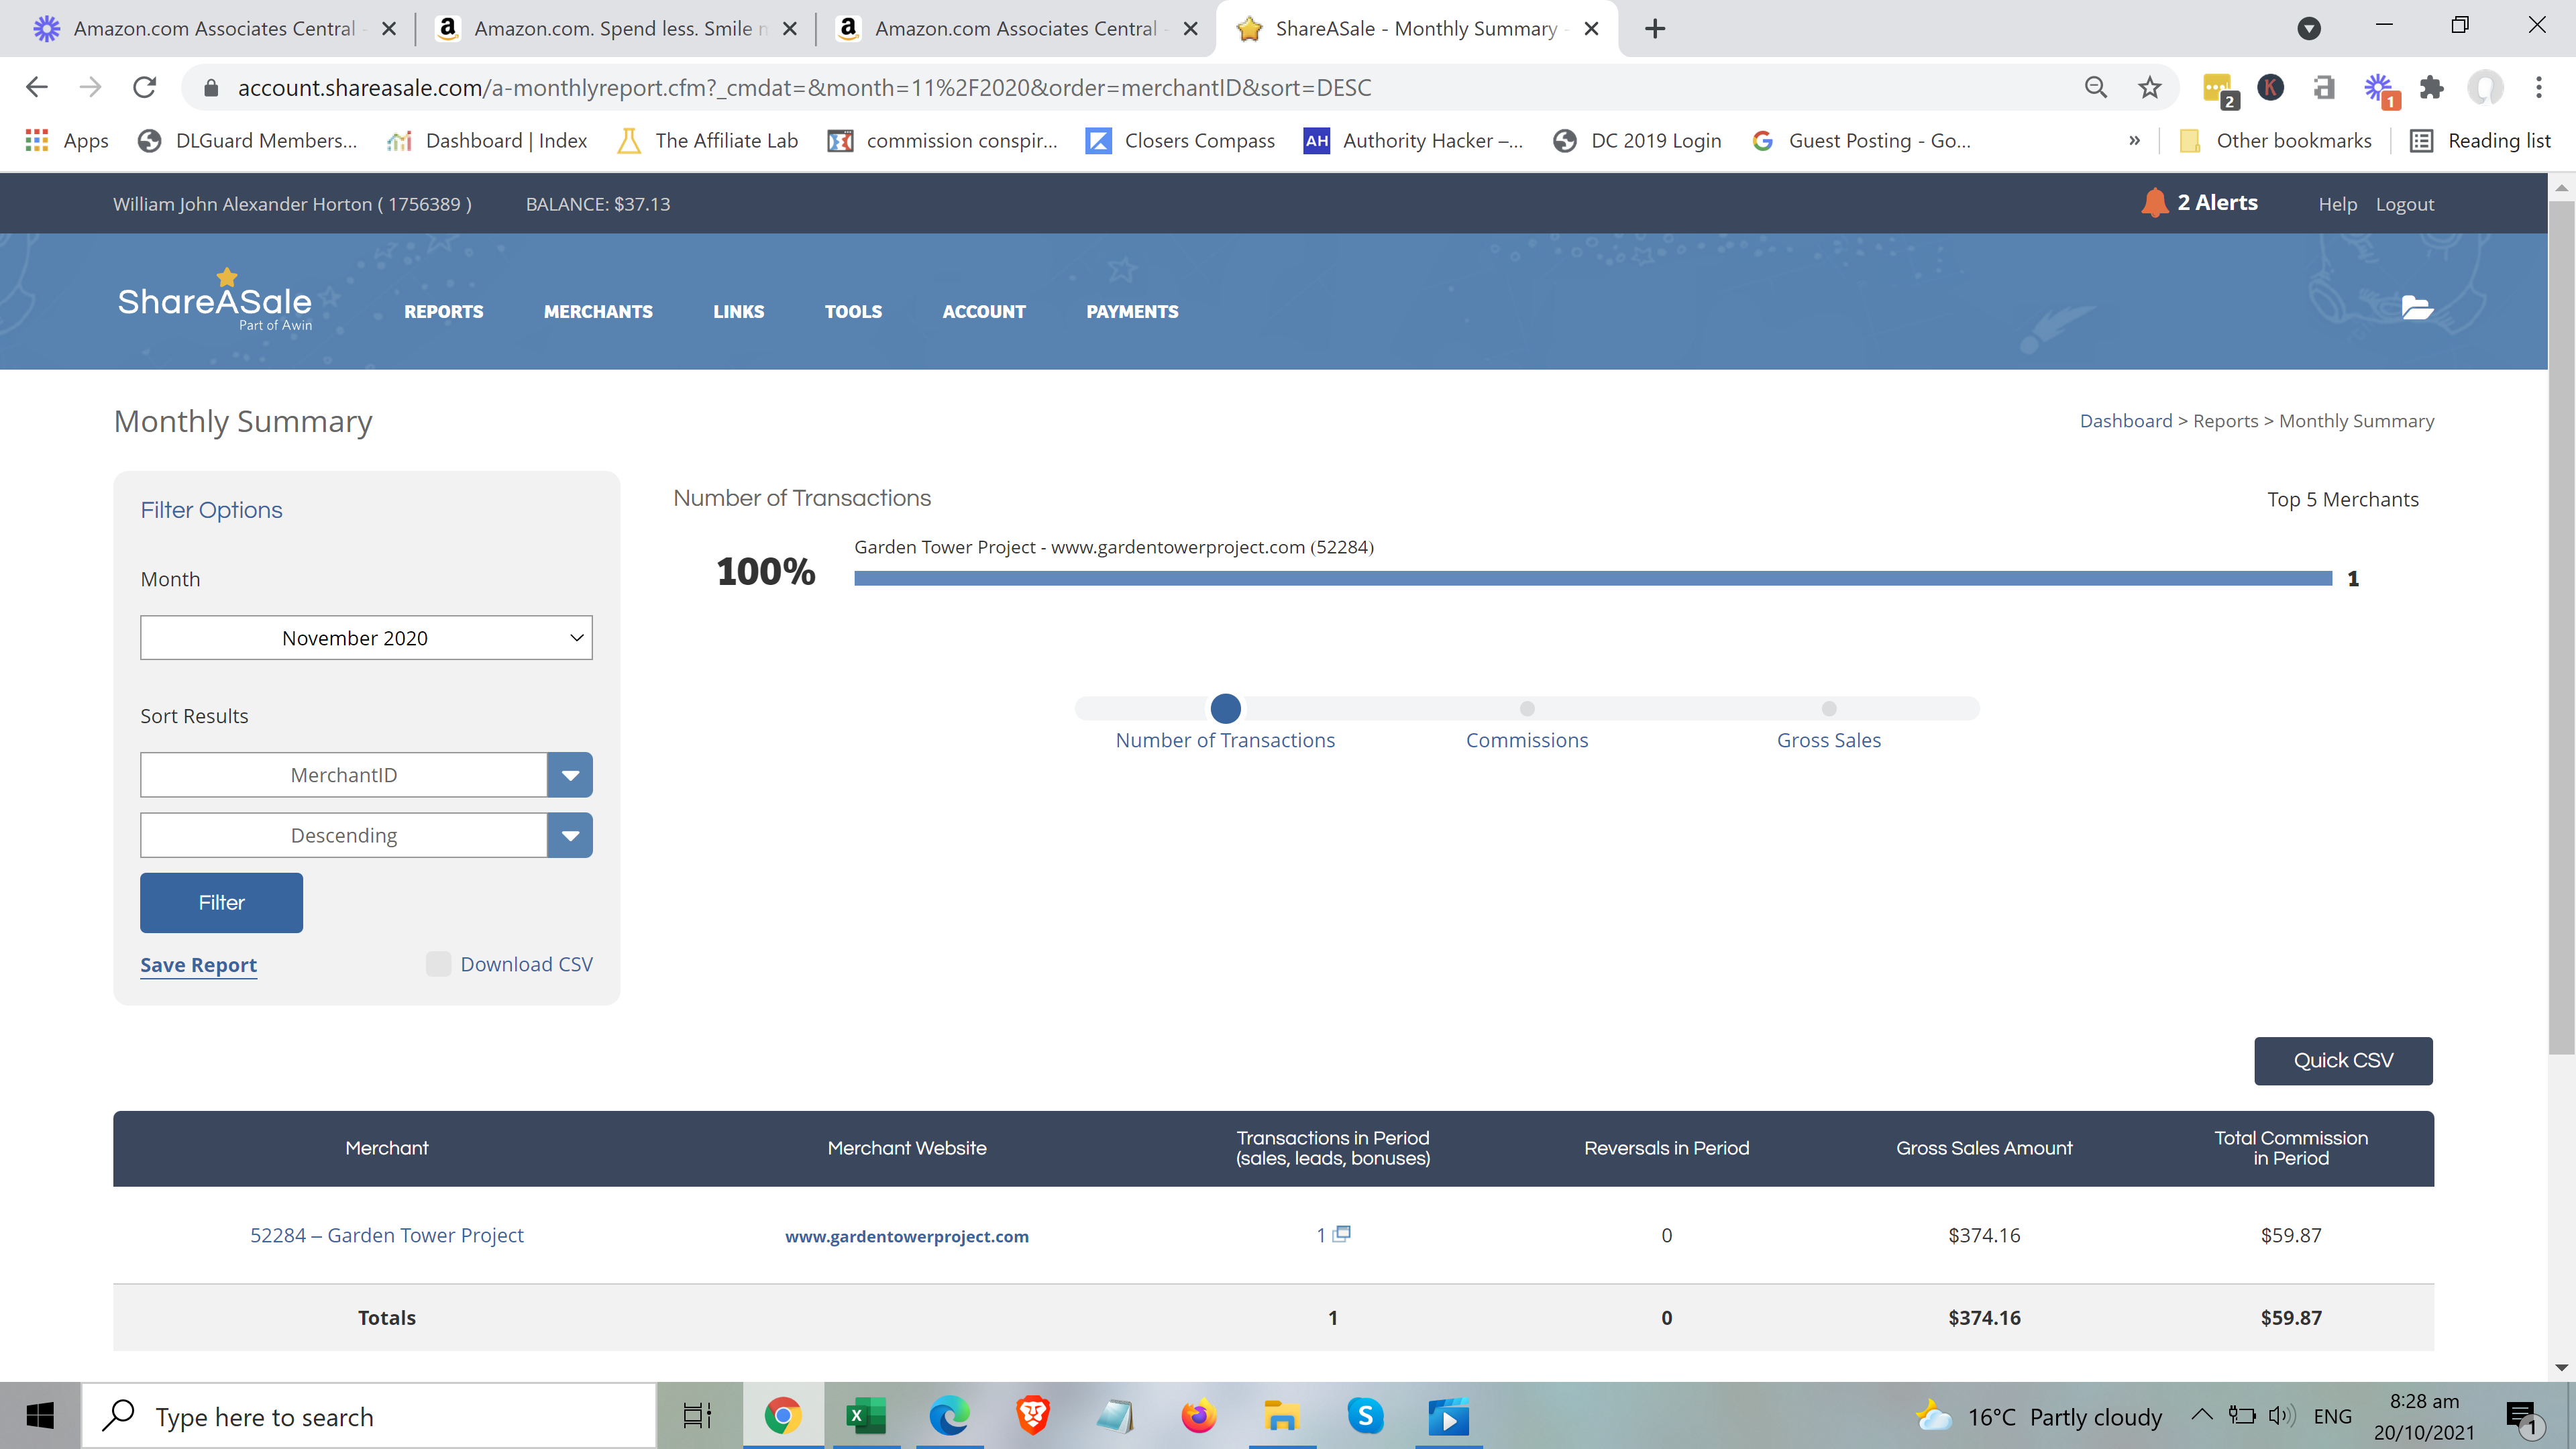Tick the Download CSV checkbox
2576x1449 pixels.
point(438,964)
